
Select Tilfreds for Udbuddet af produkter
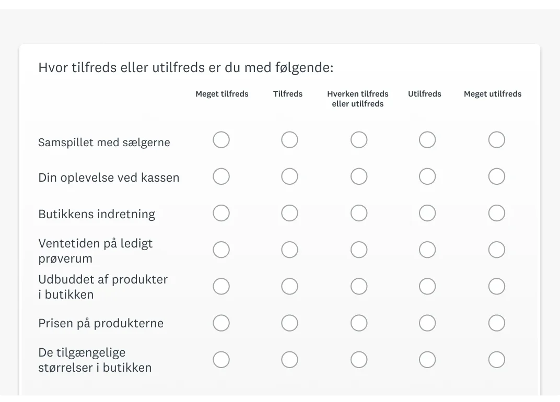pos(289,286)
